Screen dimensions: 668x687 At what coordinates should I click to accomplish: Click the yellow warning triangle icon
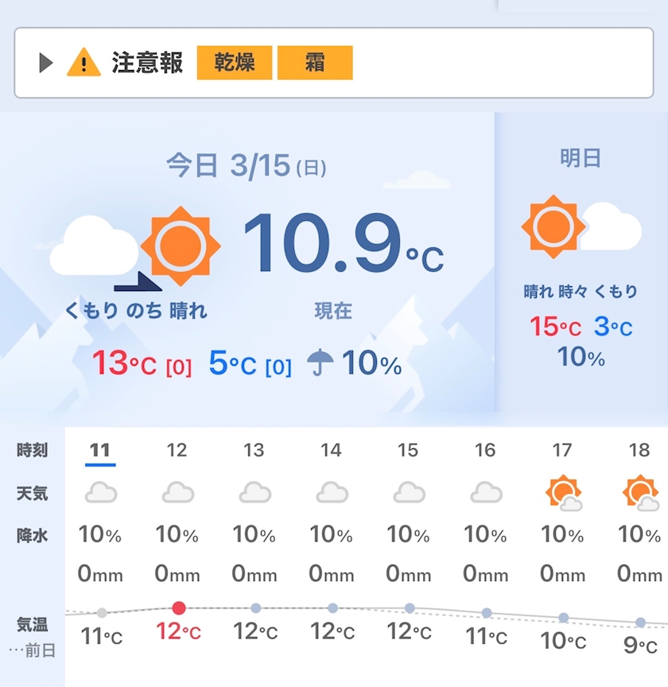(x=83, y=63)
